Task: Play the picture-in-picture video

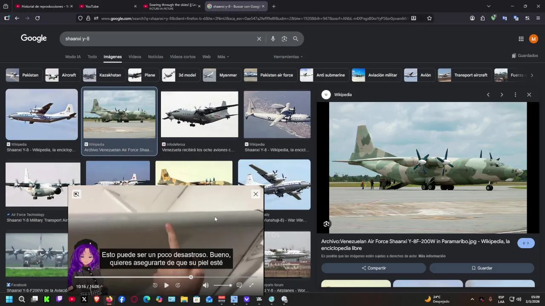Action: click(x=166, y=285)
